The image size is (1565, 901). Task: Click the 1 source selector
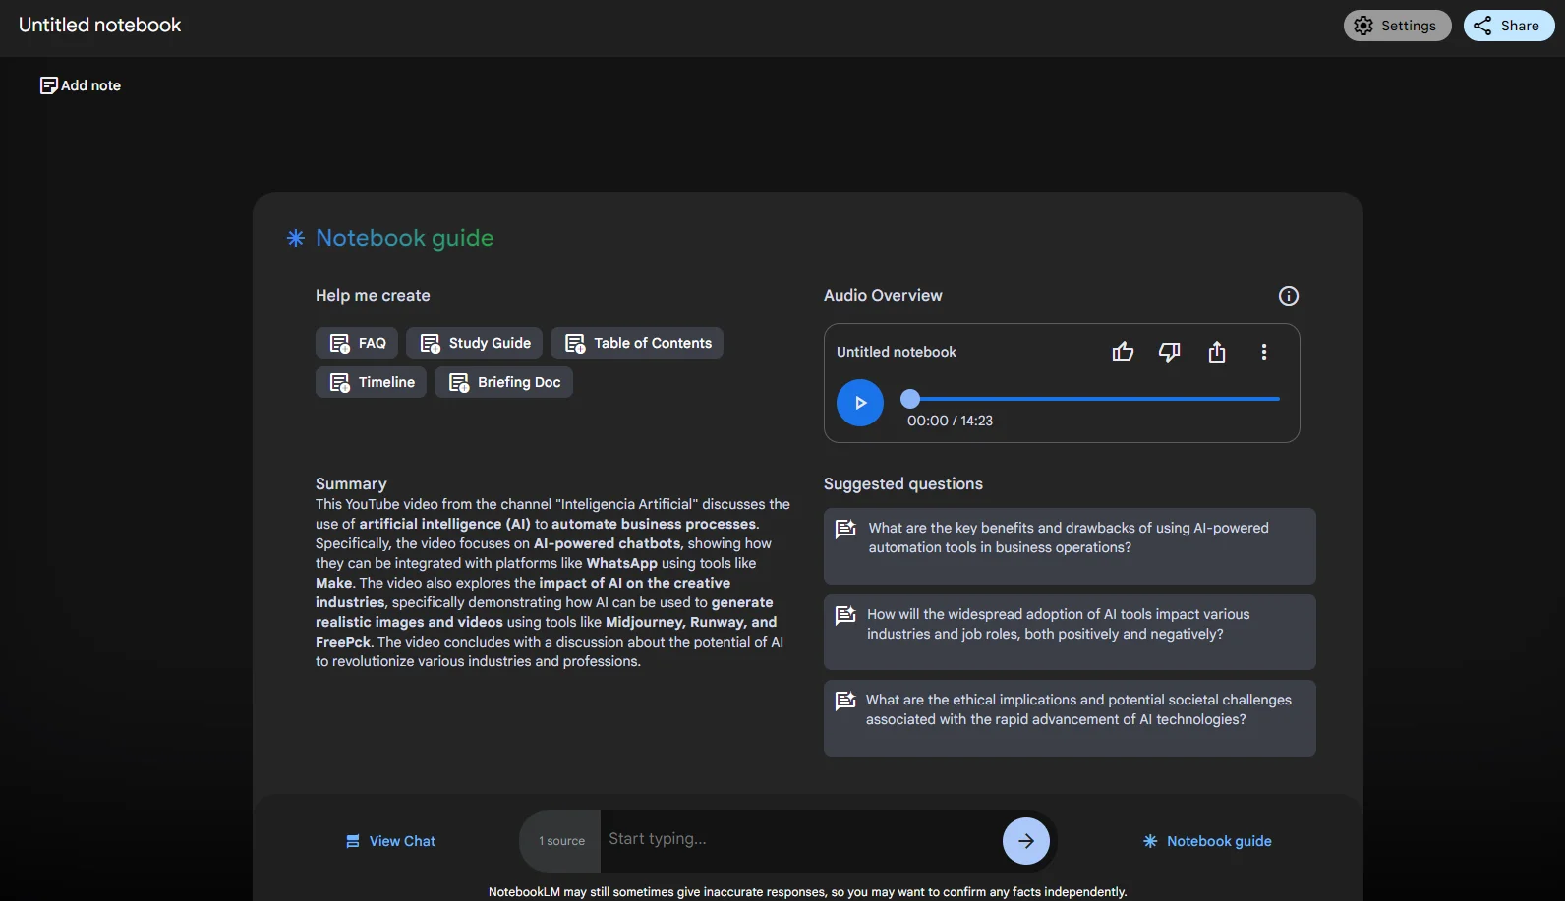pos(561,841)
